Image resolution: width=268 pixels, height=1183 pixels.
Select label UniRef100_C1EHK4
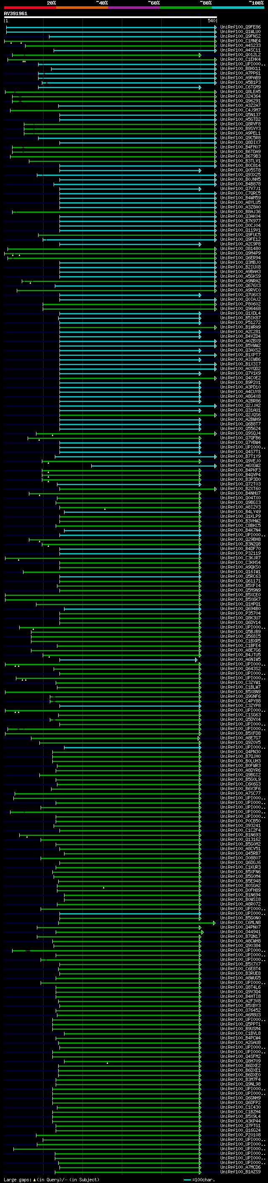pos(240,59)
